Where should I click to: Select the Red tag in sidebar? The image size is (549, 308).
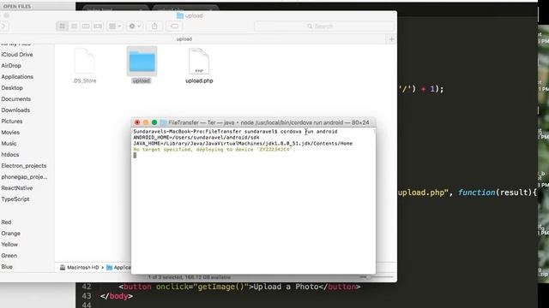pos(6,222)
